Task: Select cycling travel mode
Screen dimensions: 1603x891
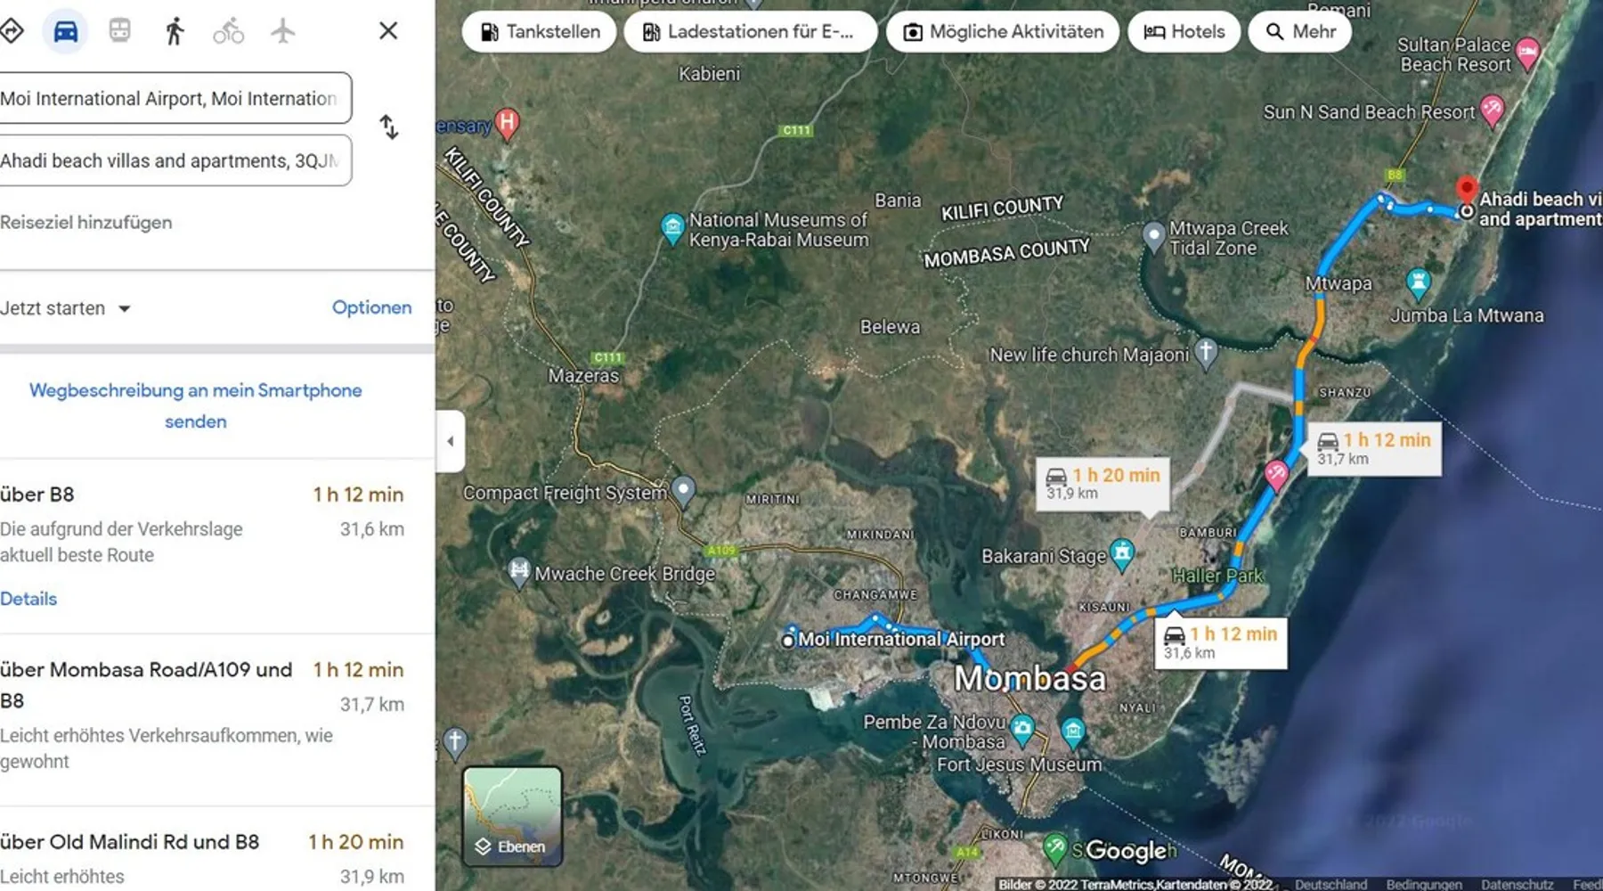Action: [x=229, y=32]
